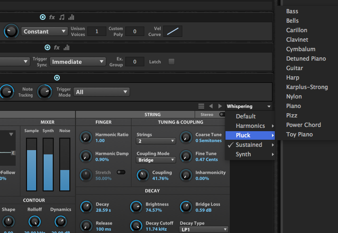338x233 pixels.
Task: Open the Vel Curve editor thumbnail
Action: pos(173,31)
